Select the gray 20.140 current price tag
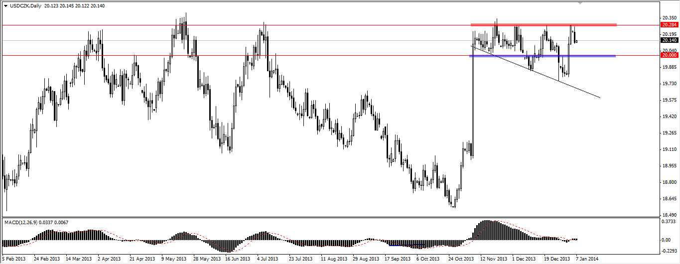The image size is (680, 264). 669,40
